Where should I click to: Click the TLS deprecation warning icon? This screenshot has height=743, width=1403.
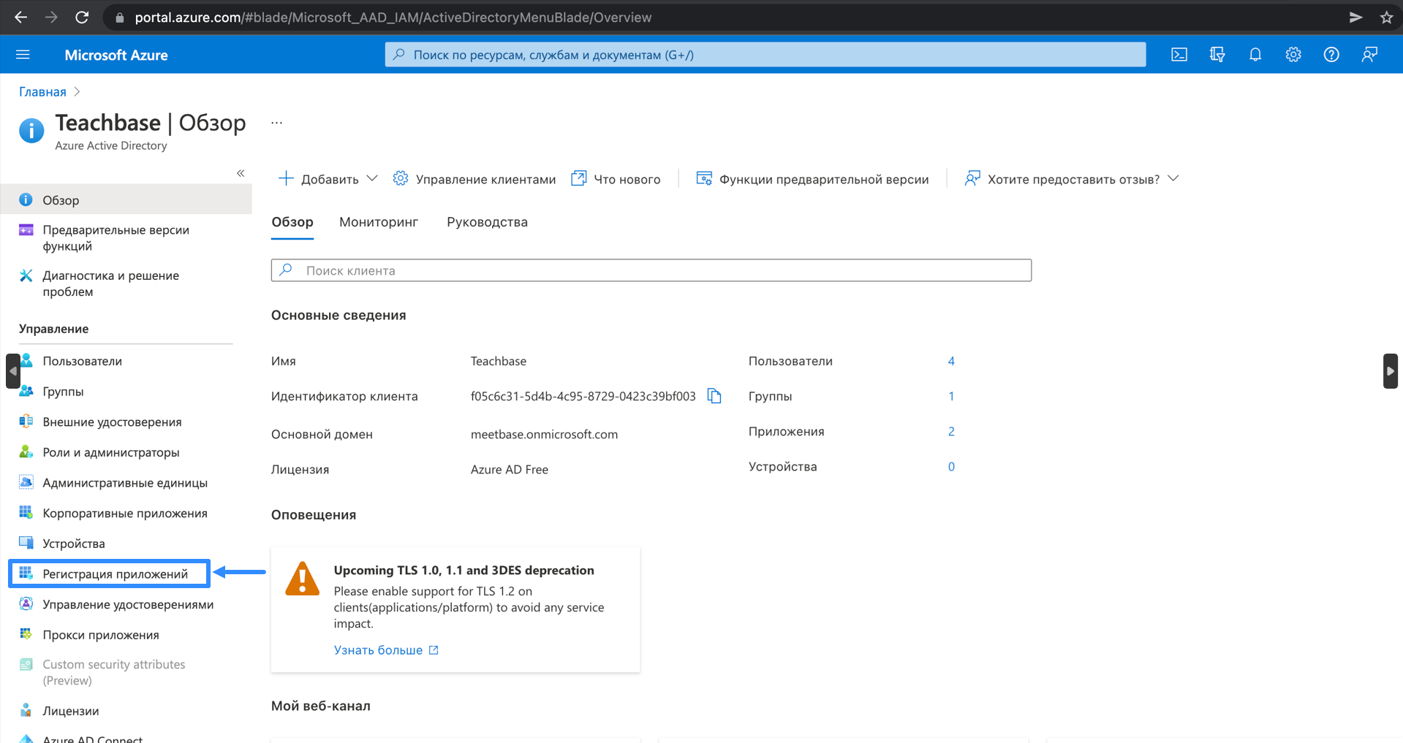[x=302, y=579]
